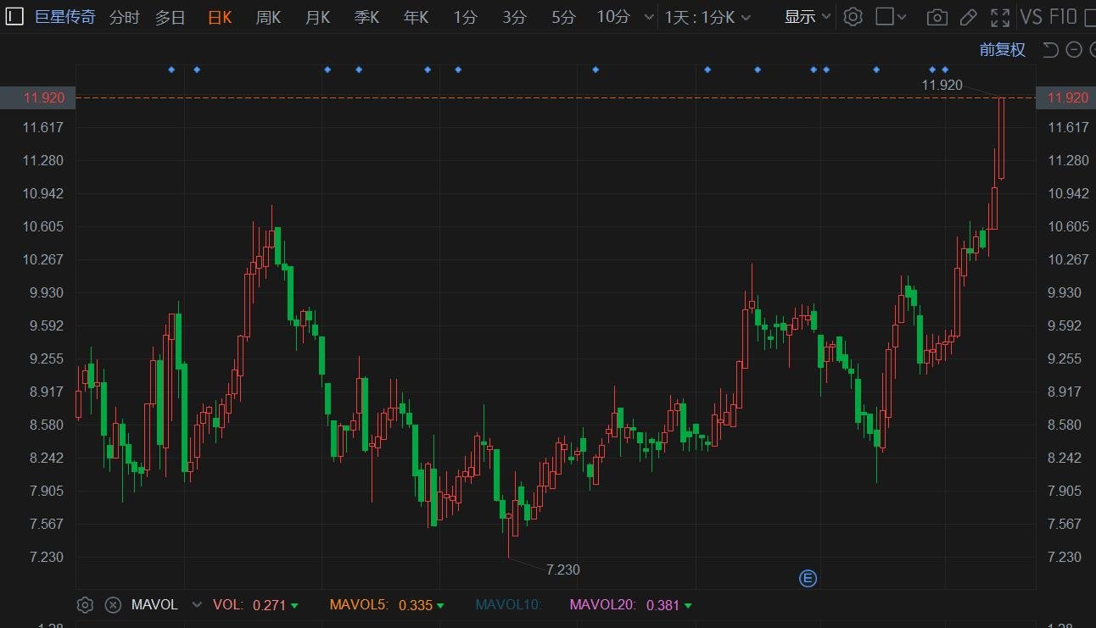
Task: Click the undo arrow next to 前复权
Action: coord(1050,50)
